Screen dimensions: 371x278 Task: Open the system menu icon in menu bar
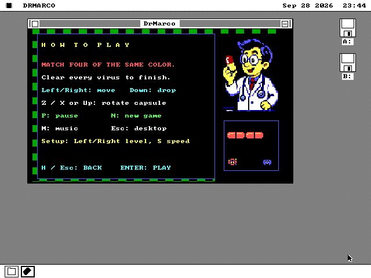click(9, 5)
